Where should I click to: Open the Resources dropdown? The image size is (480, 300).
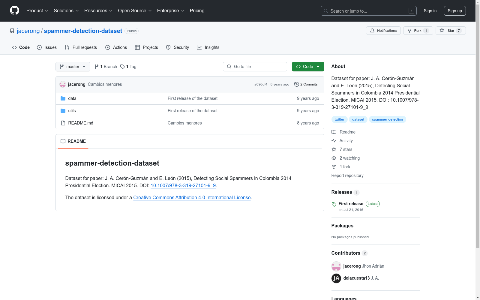[x=98, y=10]
